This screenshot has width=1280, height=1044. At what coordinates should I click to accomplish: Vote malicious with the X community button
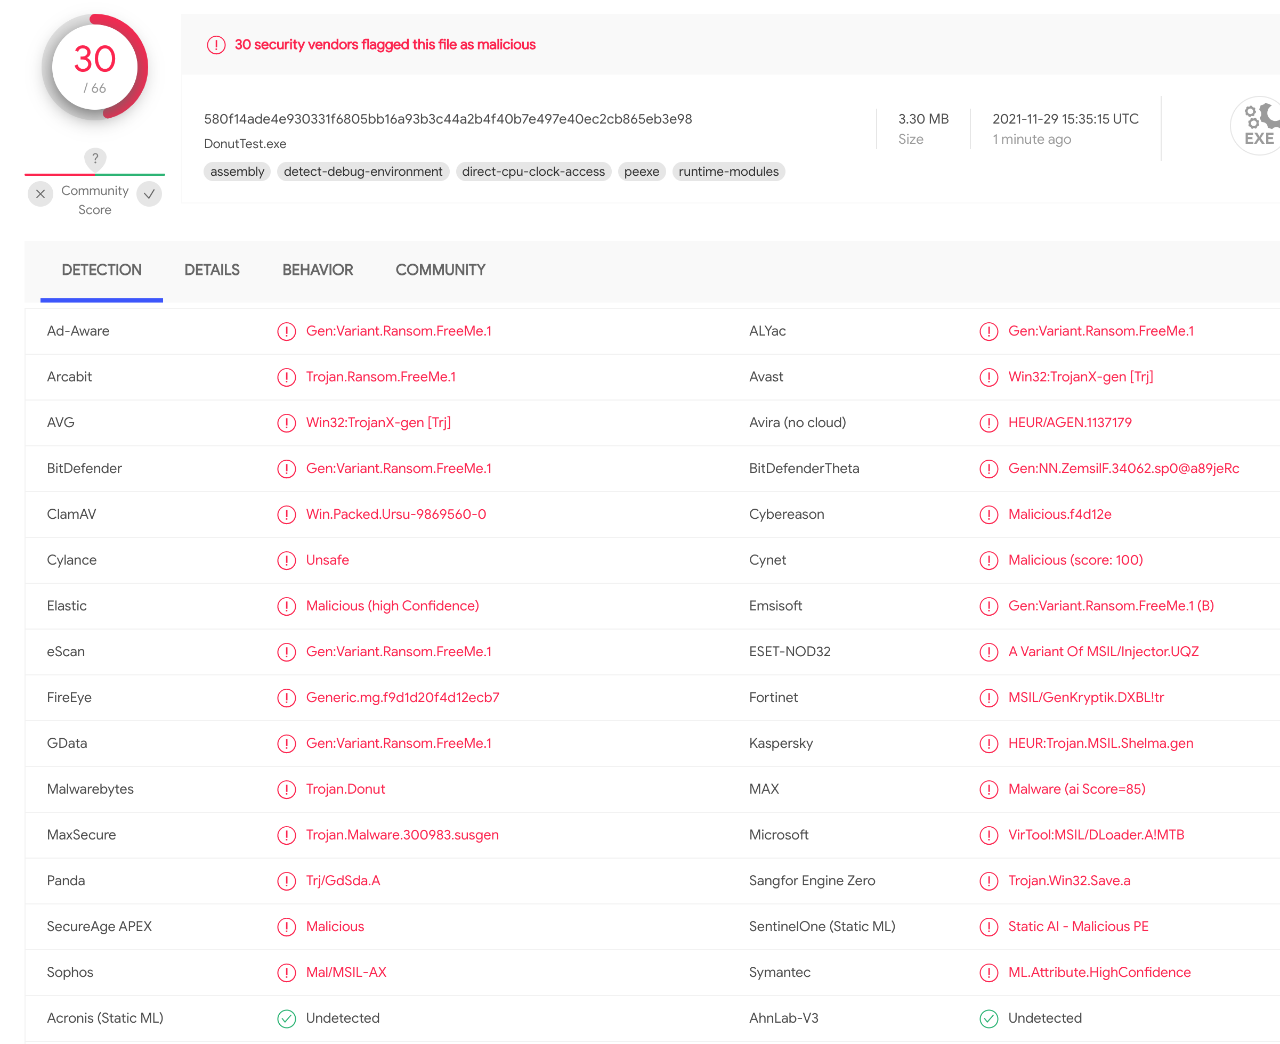tap(40, 194)
